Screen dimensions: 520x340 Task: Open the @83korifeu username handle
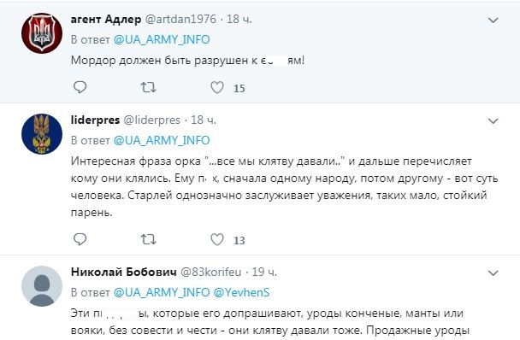coord(211,272)
